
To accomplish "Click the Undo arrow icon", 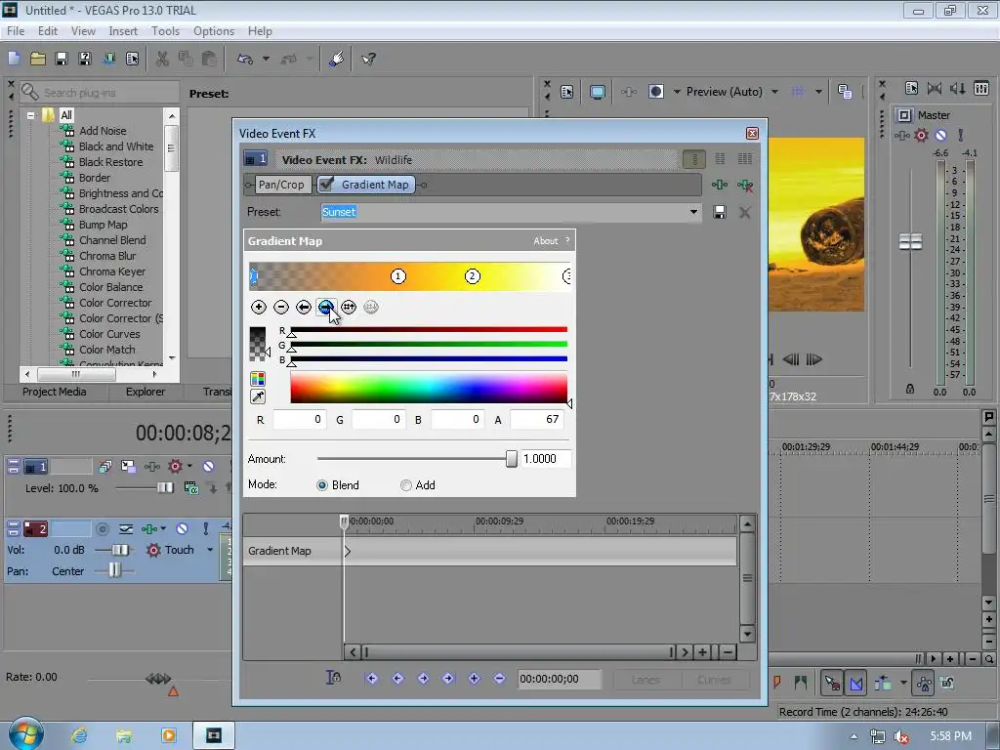I will [245, 59].
